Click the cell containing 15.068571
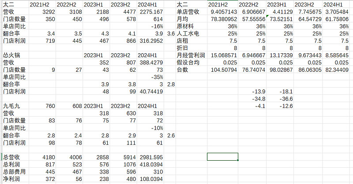Viewport: 353px width, 184px height. click(223, 55)
